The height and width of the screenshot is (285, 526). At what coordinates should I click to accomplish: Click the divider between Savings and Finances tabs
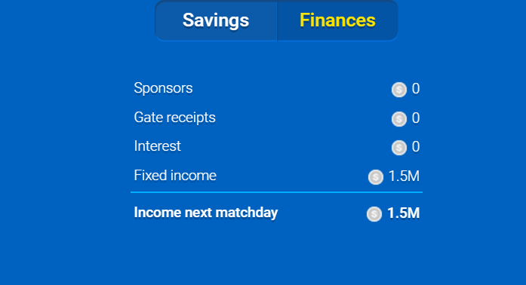[x=278, y=21]
